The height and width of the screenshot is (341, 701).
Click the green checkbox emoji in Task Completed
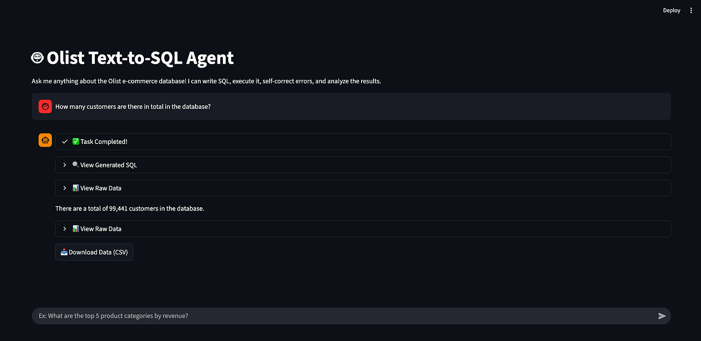point(76,141)
